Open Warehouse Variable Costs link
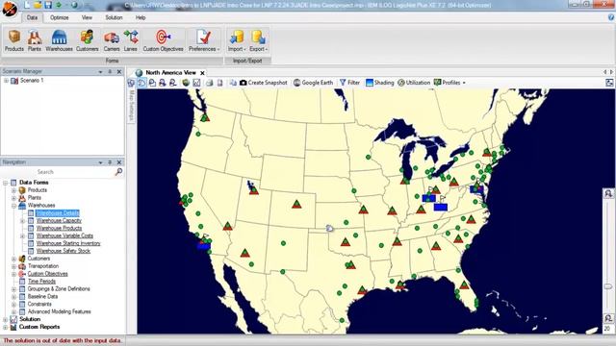Image resolution: width=616 pixels, height=346 pixels. click(64, 235)
